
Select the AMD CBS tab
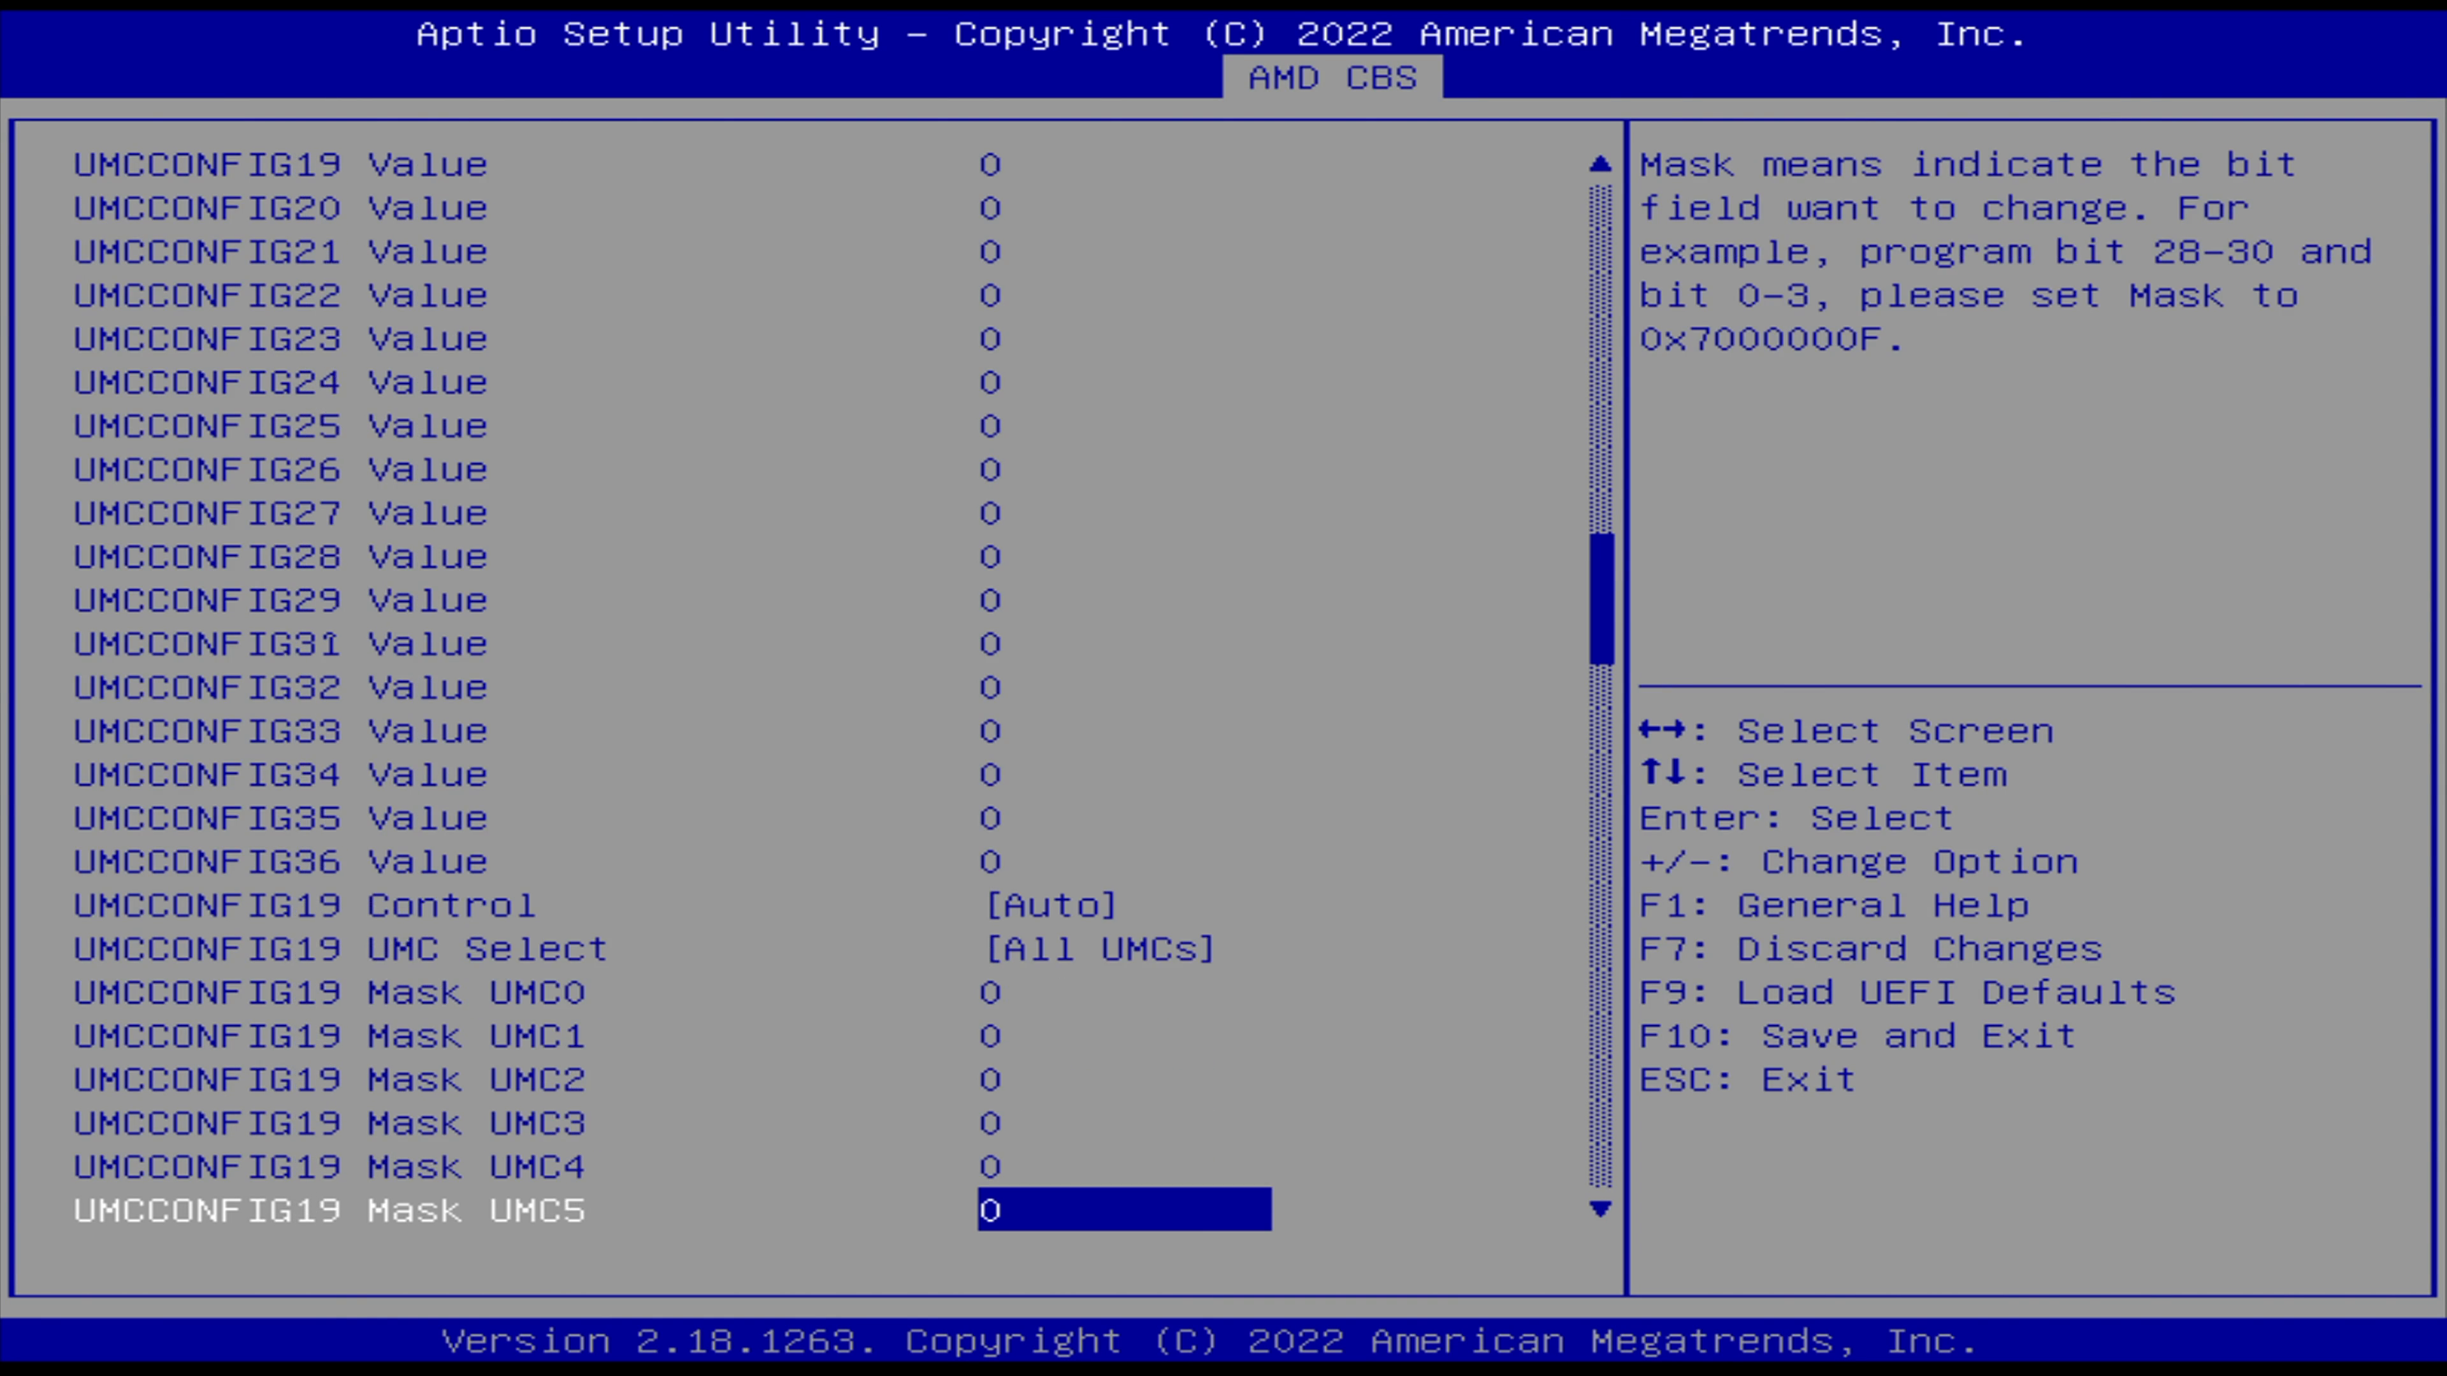click(1332, 77)
